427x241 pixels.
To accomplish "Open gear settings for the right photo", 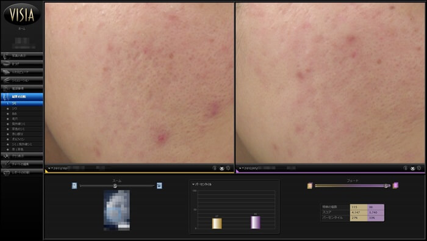I will click(419, 168).
